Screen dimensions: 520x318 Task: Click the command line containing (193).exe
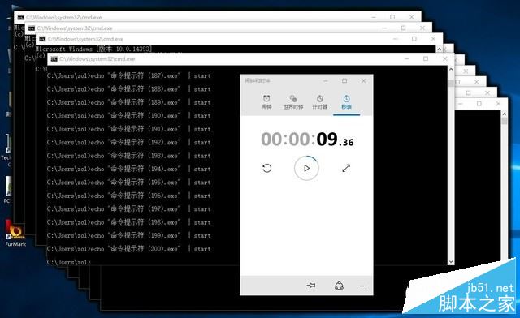point(128,156)
